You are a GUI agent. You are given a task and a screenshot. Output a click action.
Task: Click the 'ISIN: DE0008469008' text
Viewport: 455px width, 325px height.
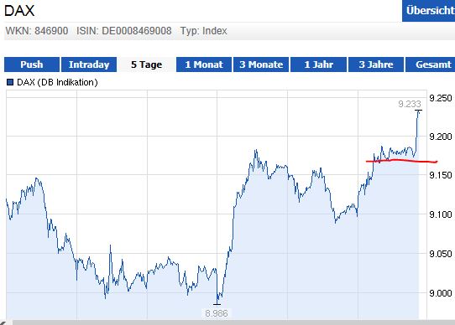[124, 31]
